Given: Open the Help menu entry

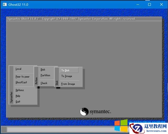Looking at the screenshot, I should [x=18, y=96].
